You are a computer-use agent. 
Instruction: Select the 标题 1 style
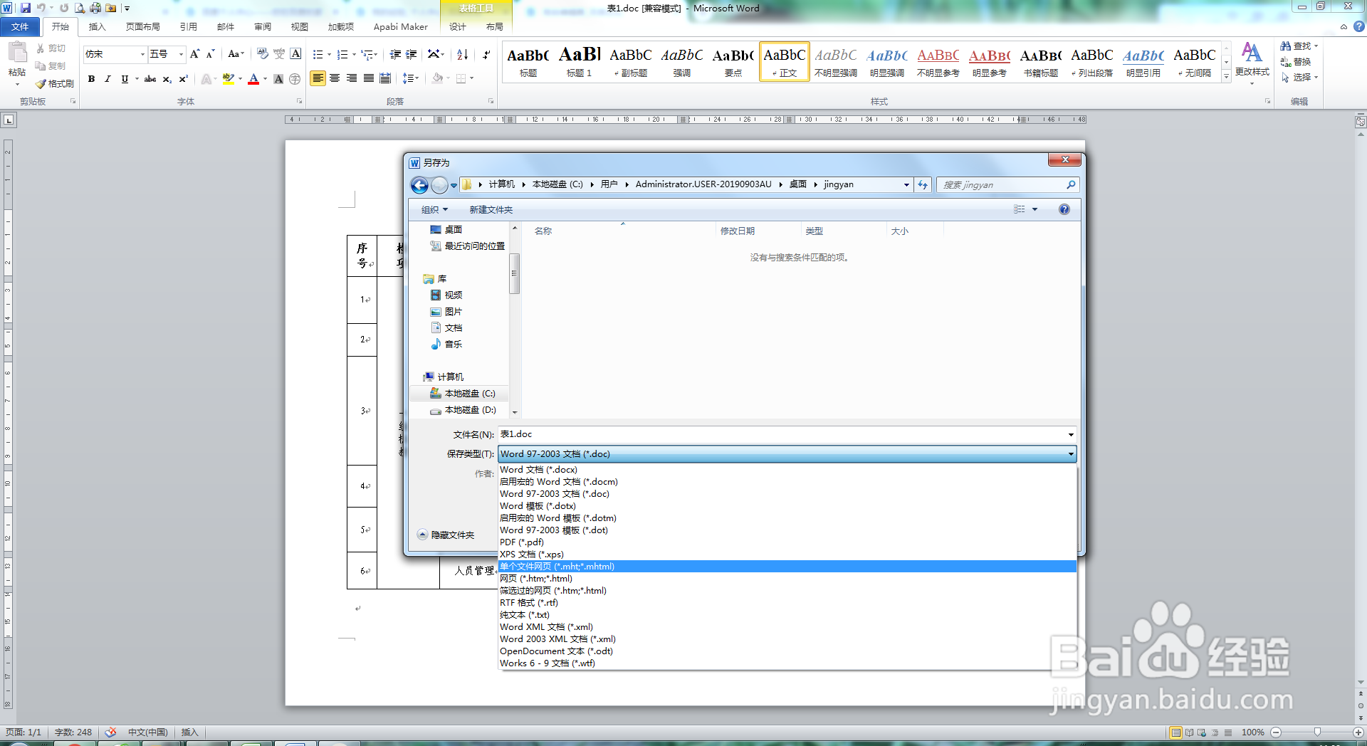[x=579, y=62]
